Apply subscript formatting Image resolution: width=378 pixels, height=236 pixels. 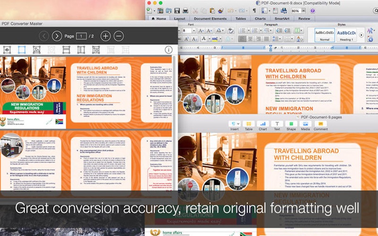point(195,39)
